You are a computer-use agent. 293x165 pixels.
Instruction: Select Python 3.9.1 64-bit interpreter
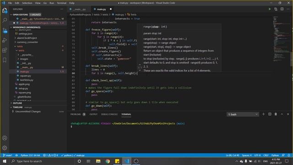point(30,155)
